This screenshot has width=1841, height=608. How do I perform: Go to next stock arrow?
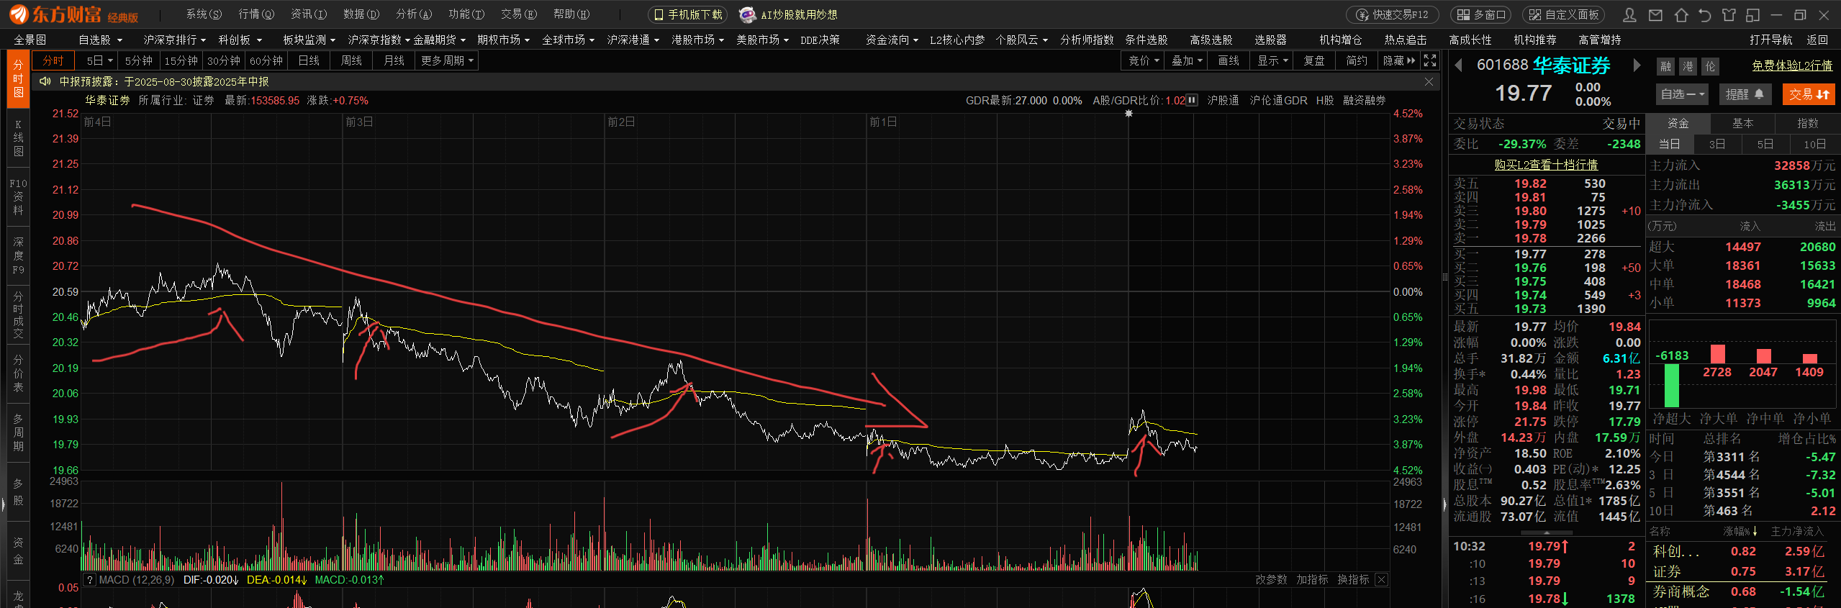(x=1637, y=65)
